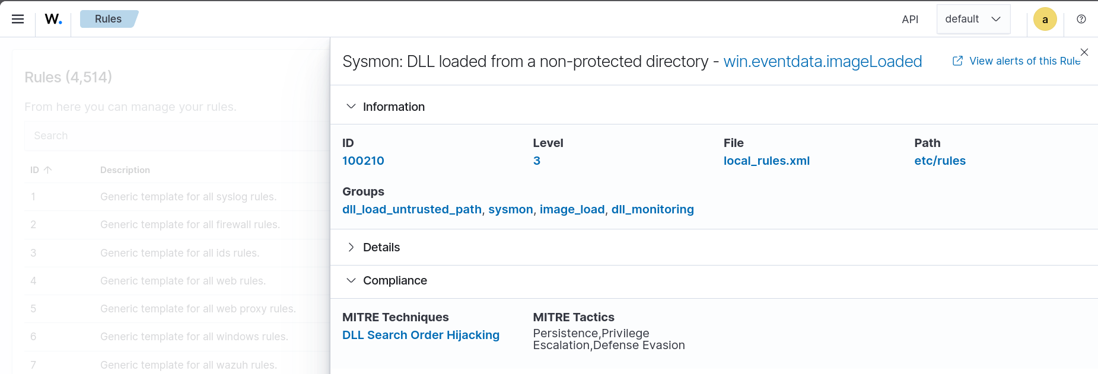Click the Level 3 link

click(537, 161)
